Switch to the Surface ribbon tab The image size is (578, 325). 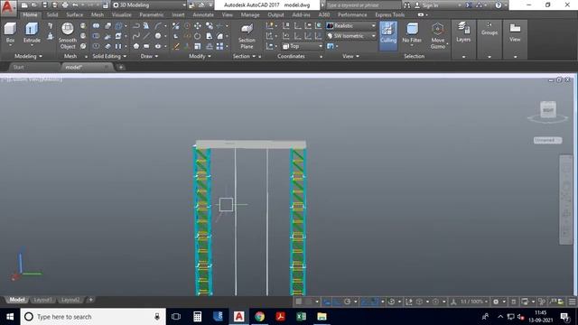pos(74,14)
